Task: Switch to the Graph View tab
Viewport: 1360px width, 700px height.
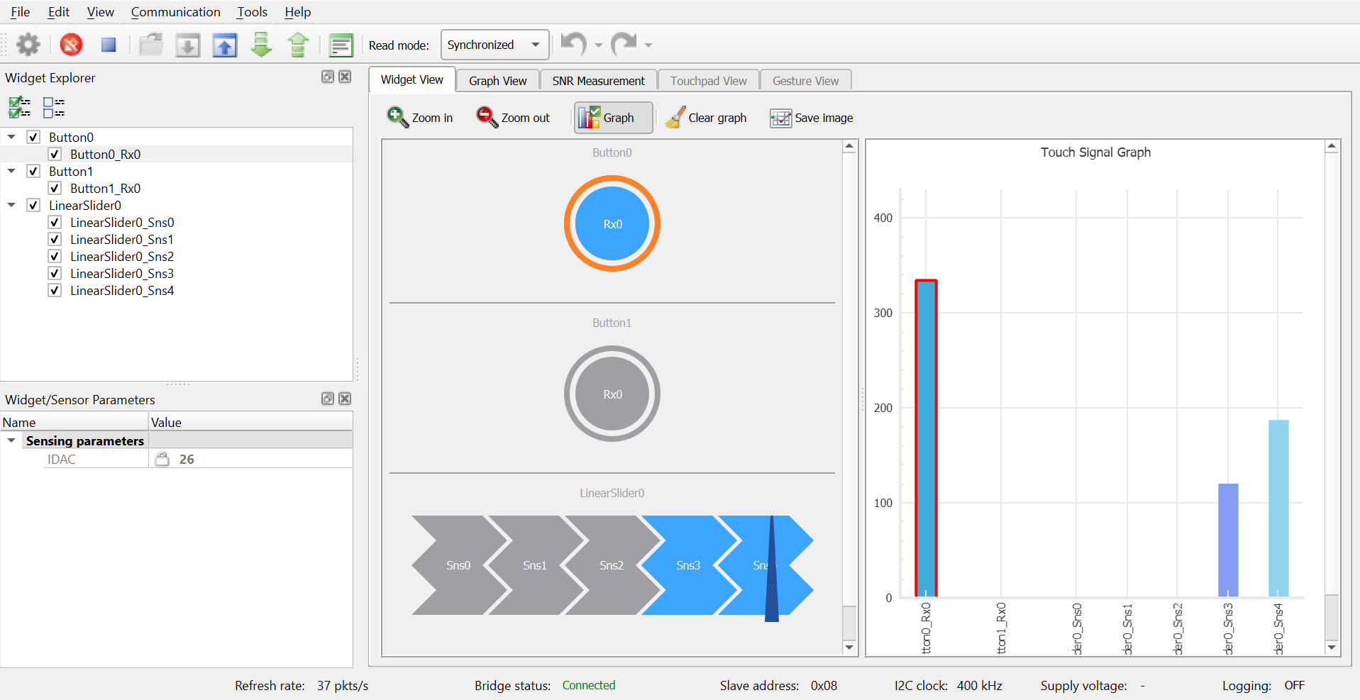Action: point(497,80)
